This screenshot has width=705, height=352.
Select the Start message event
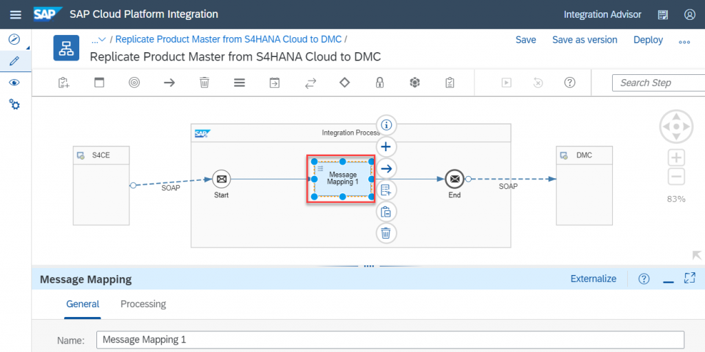221,179
